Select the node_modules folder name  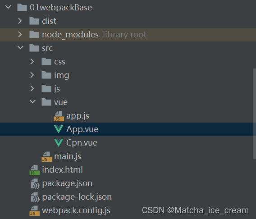70,35
